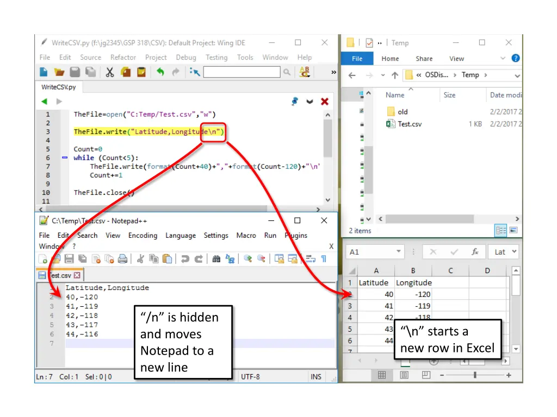Open Share tab in Explorer ribbon
The image size is (557, 417).
pyautogui.click(x=424, y=59)
